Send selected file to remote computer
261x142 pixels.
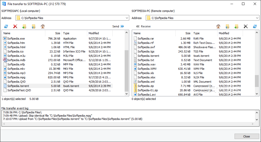coord(118,26)
